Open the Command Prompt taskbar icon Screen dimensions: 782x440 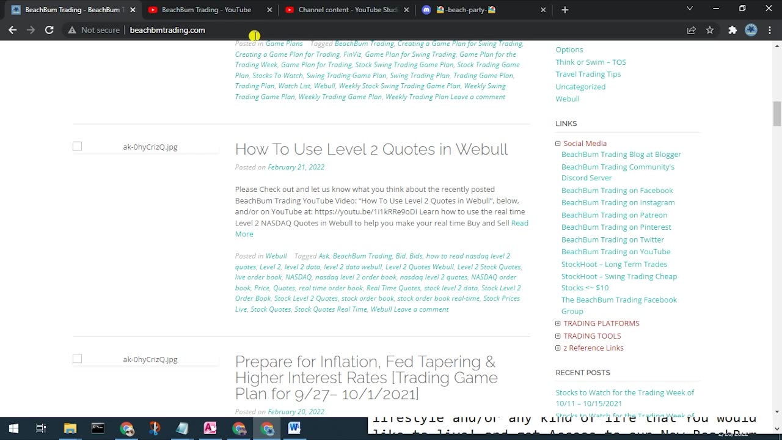[x=98, y=428]
